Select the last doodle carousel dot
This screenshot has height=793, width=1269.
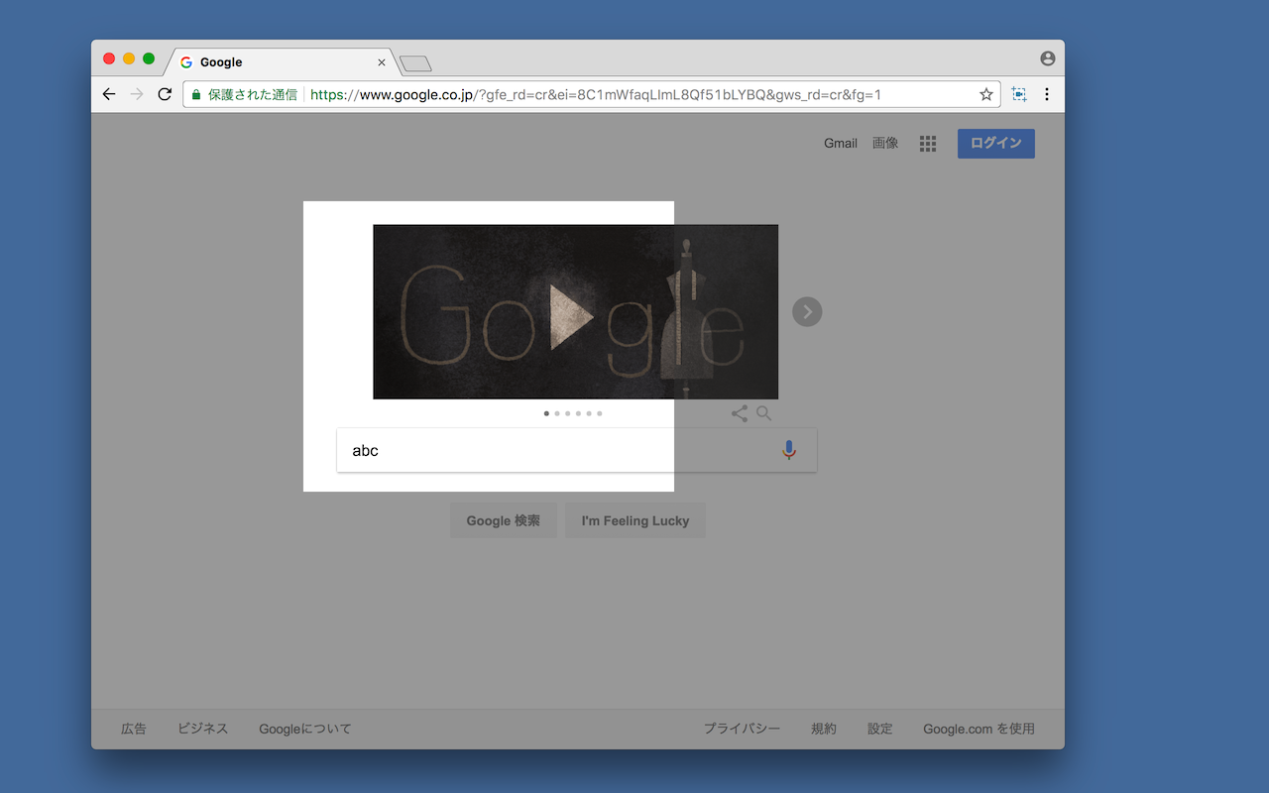point(600,413)
